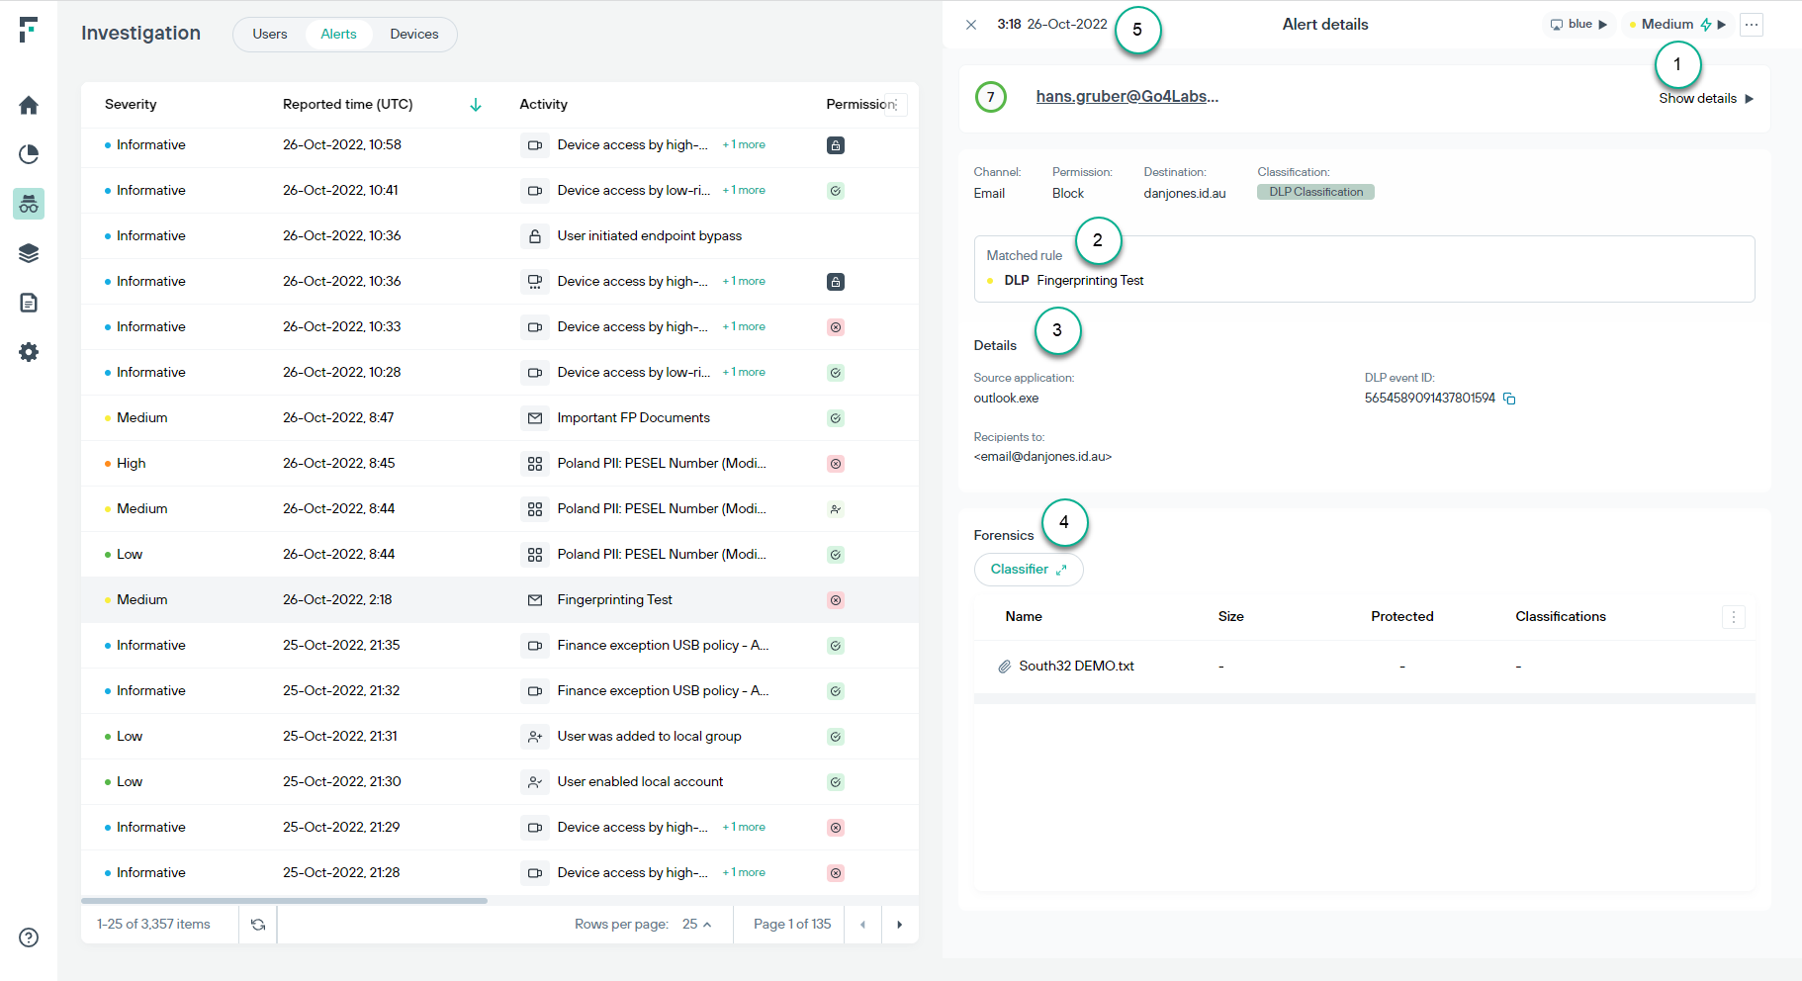Click the DLP Classification tag
Image resolution: width=1802 pixels, height=981 pixels.
click(x=1315, y=193)
